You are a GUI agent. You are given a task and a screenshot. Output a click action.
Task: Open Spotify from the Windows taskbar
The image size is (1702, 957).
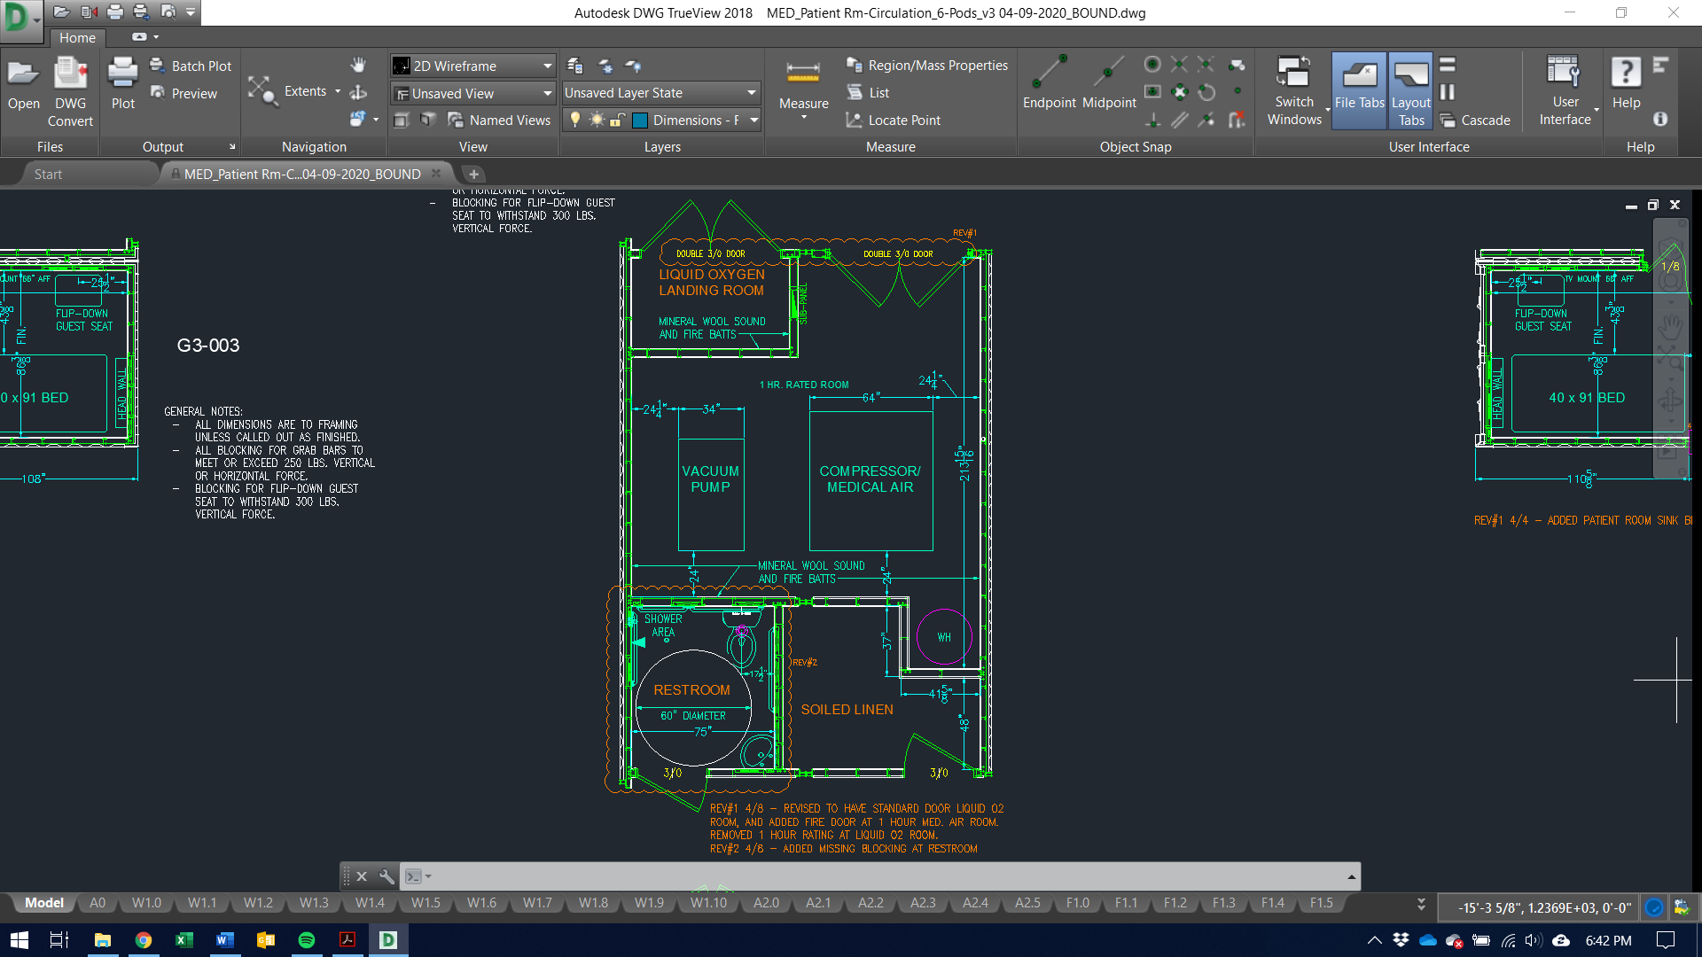pyautogui.click(x=307, y=940)
